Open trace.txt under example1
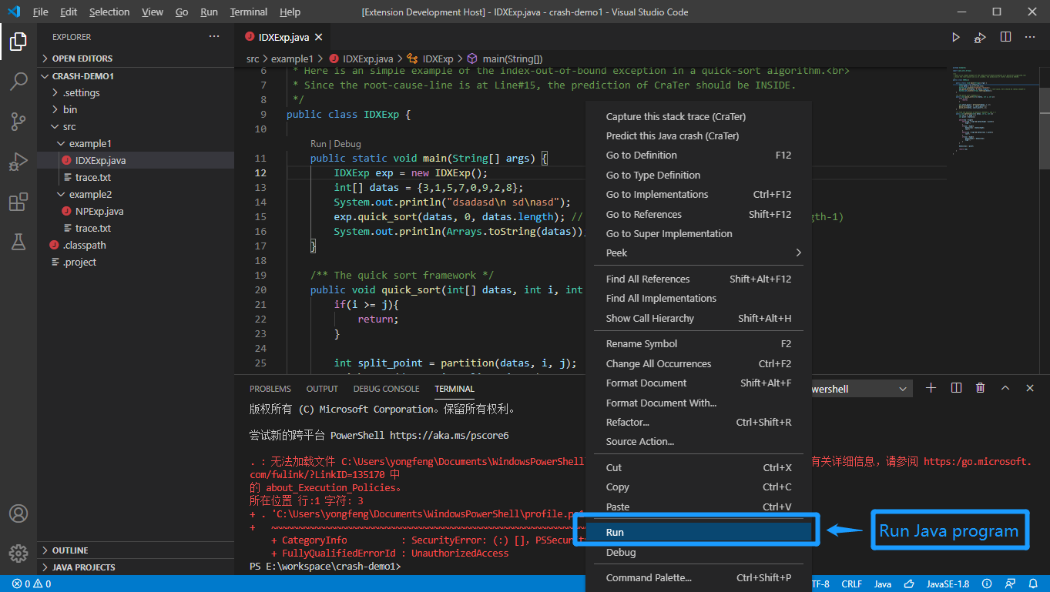 point(136,177)
